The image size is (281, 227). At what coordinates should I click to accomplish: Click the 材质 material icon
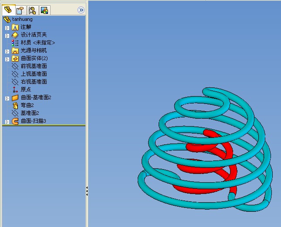[x=15, y=43]
